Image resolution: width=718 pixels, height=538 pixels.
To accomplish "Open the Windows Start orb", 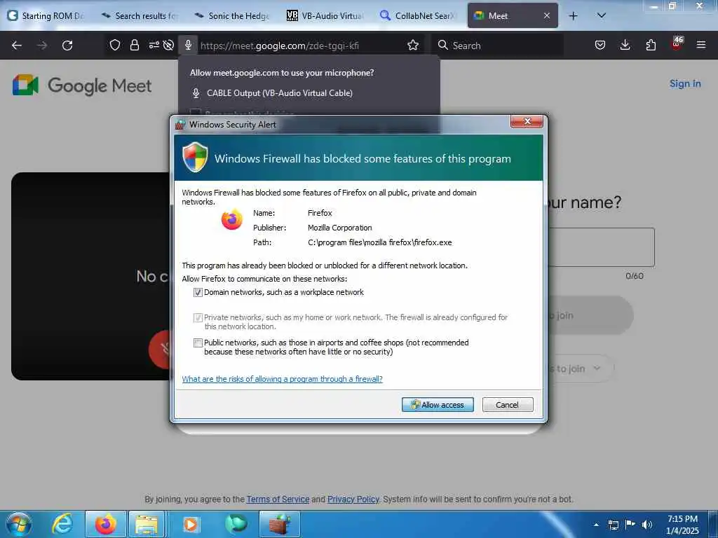I will (19, 524).
